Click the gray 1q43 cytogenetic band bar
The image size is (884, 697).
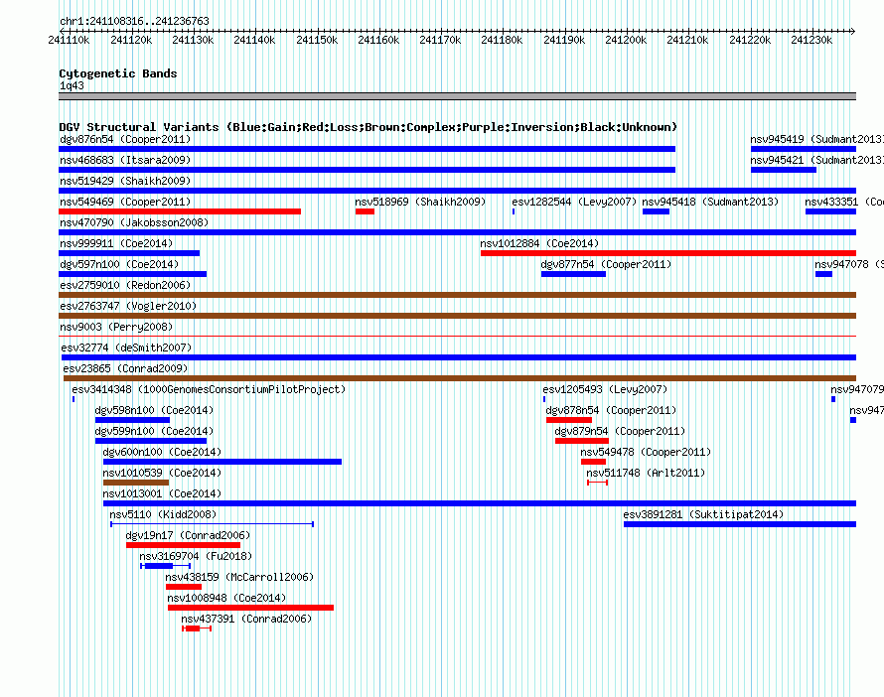pos(457,96)
